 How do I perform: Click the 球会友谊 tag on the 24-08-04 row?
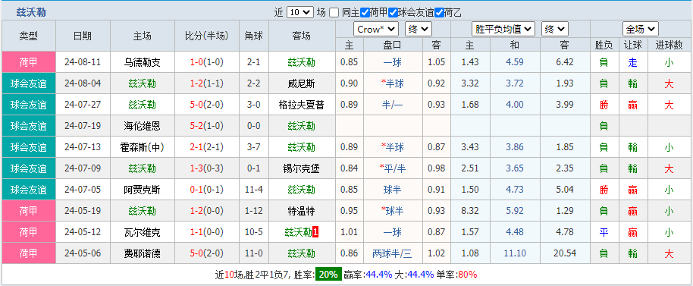click(x=29, y=83)
